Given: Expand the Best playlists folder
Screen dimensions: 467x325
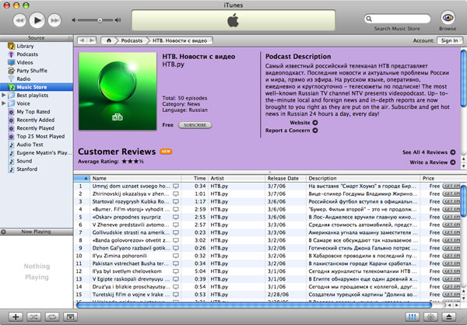Looking at the screenshot, I should [x=4, y=95].
